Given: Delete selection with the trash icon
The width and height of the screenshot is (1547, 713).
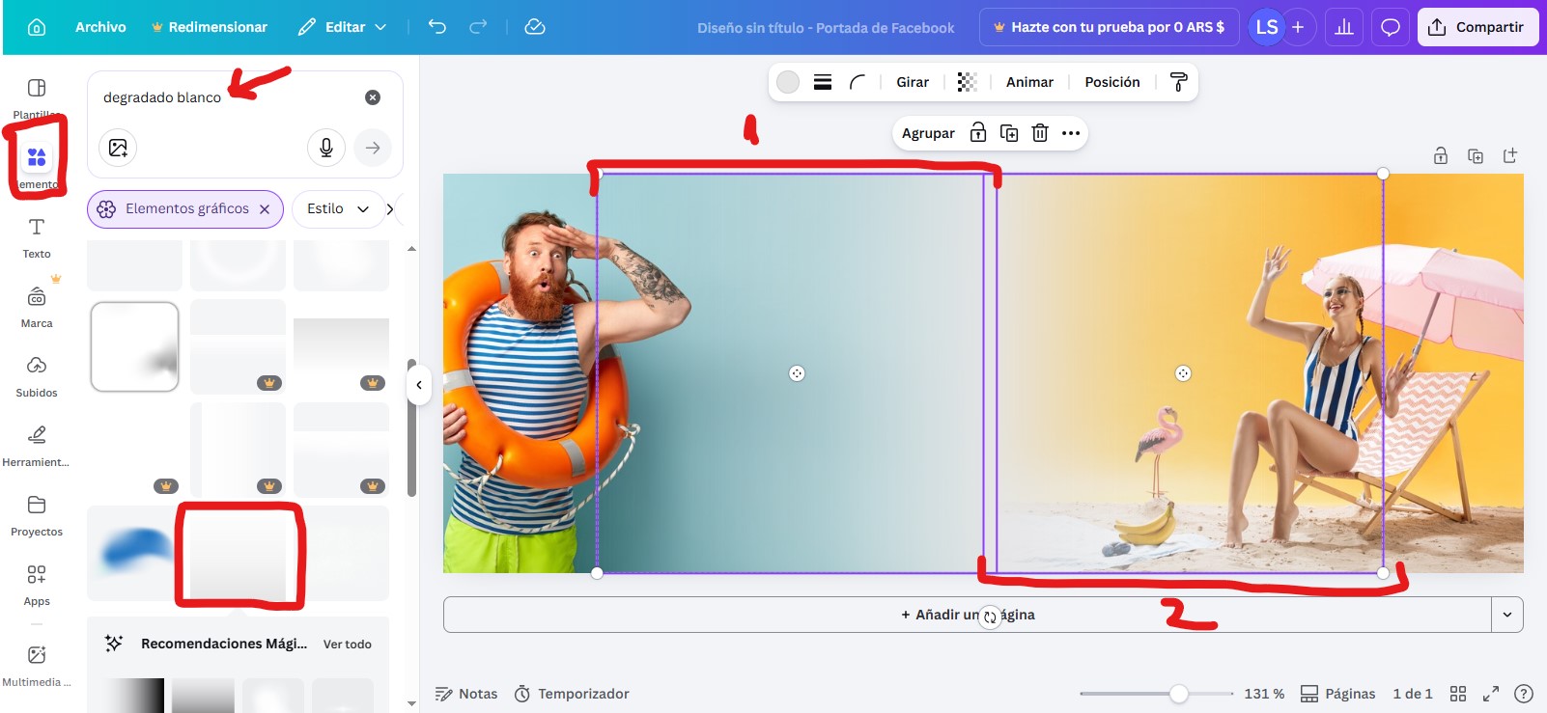Looking at the screenshot, I should pyautogui.click(x=1040, y=133).
